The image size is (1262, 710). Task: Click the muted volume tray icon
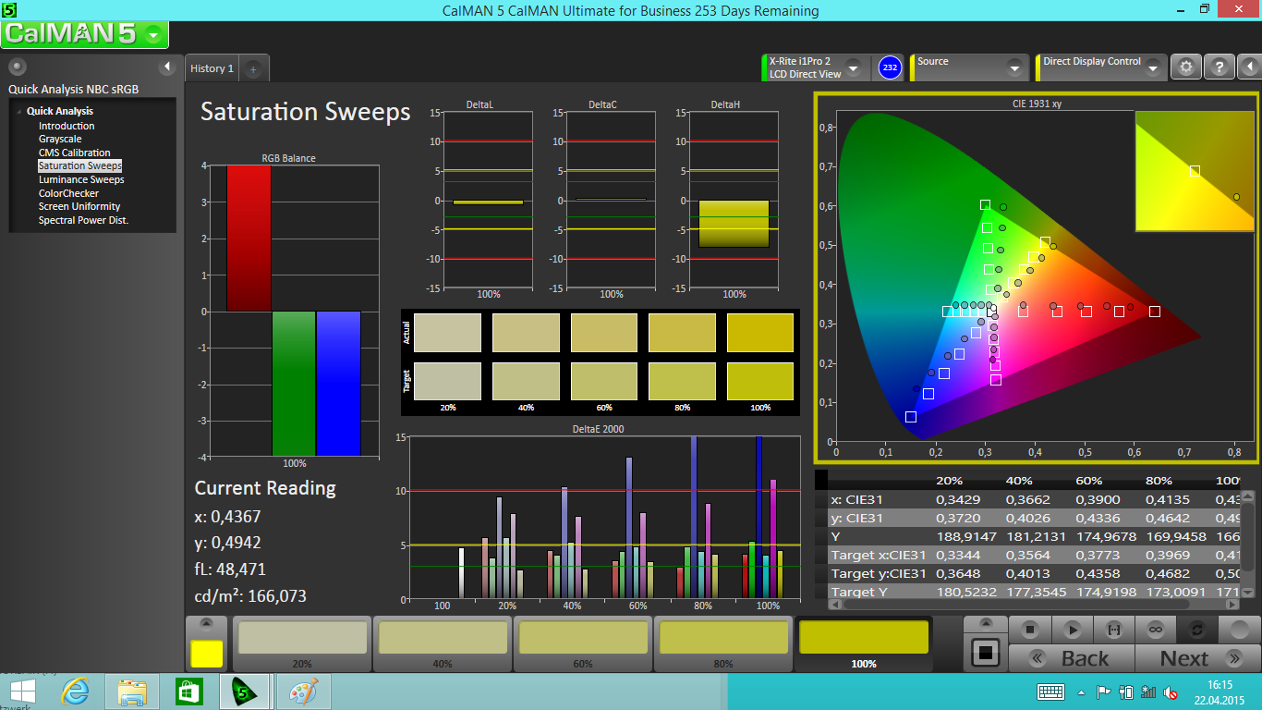click(1170, 692)
